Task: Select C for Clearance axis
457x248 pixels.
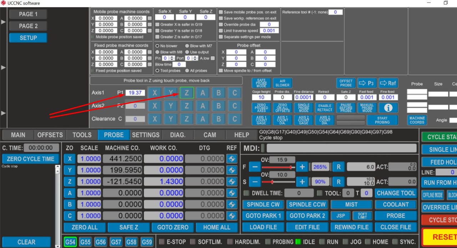Action: 235,119
